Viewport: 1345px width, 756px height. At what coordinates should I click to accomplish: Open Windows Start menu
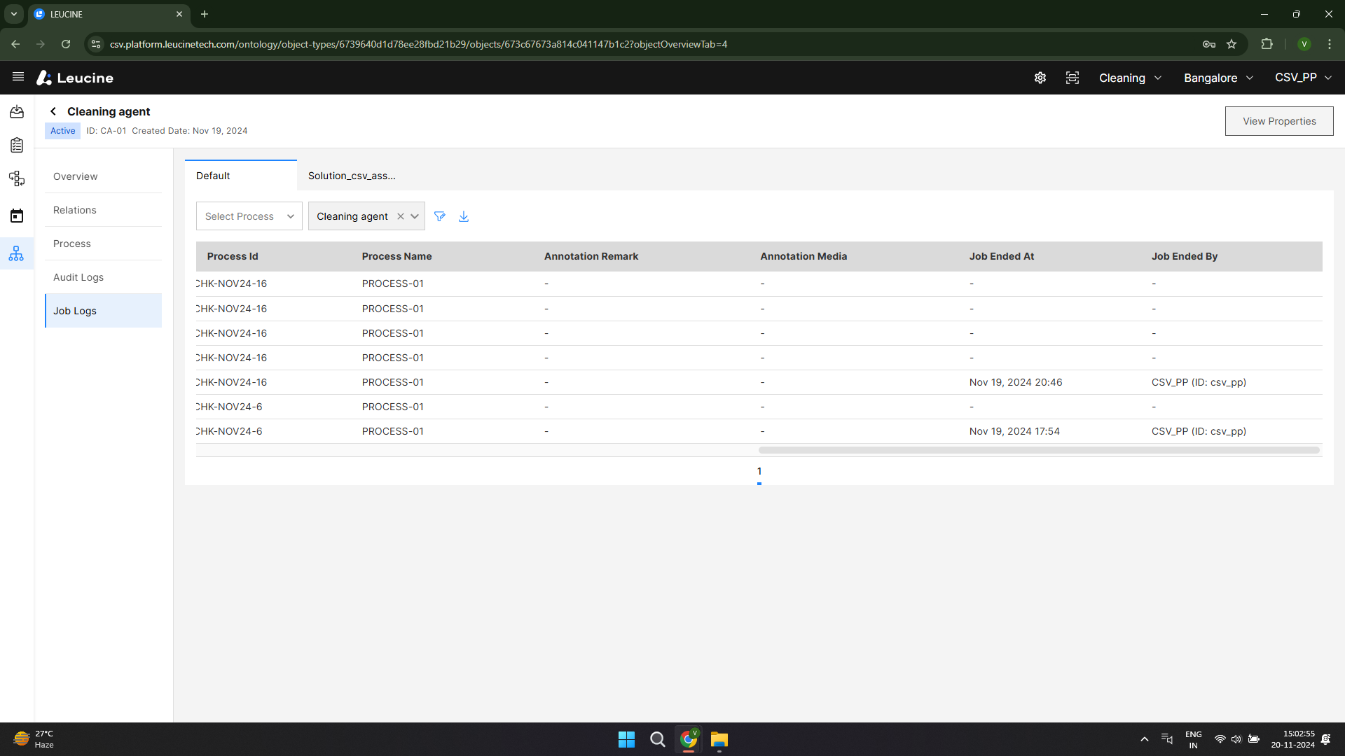pos(626,739)
